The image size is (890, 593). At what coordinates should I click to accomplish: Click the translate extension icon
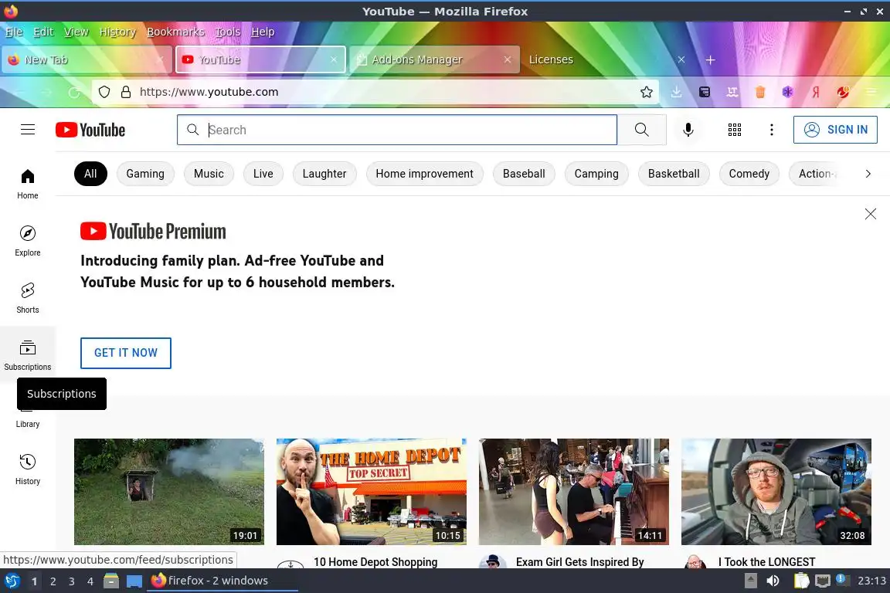point(732,92)
